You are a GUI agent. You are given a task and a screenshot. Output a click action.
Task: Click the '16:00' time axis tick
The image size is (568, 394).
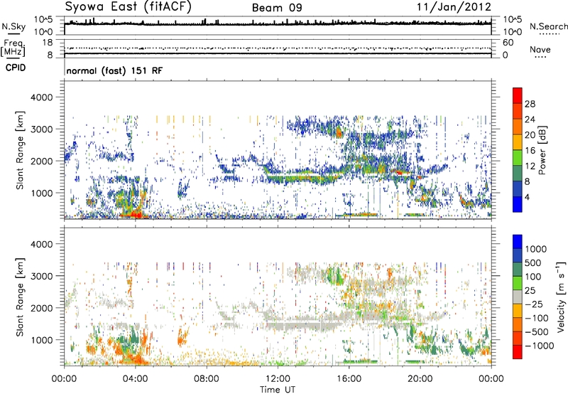pos(349,379)
